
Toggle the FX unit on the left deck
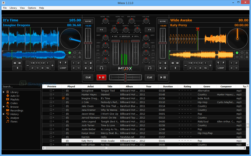(x=101, y=30)
